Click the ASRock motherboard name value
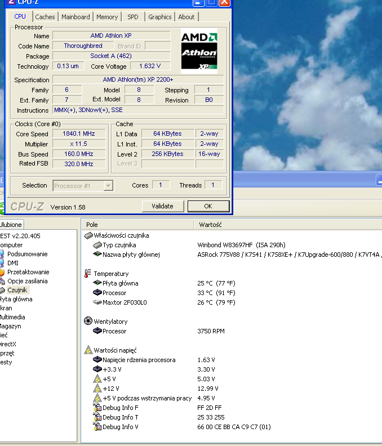Image resolution: width=382 pixels, height=446 pixels. coord(289,255)
